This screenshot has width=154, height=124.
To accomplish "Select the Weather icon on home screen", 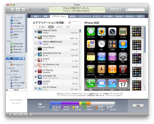I will (123, 44).
